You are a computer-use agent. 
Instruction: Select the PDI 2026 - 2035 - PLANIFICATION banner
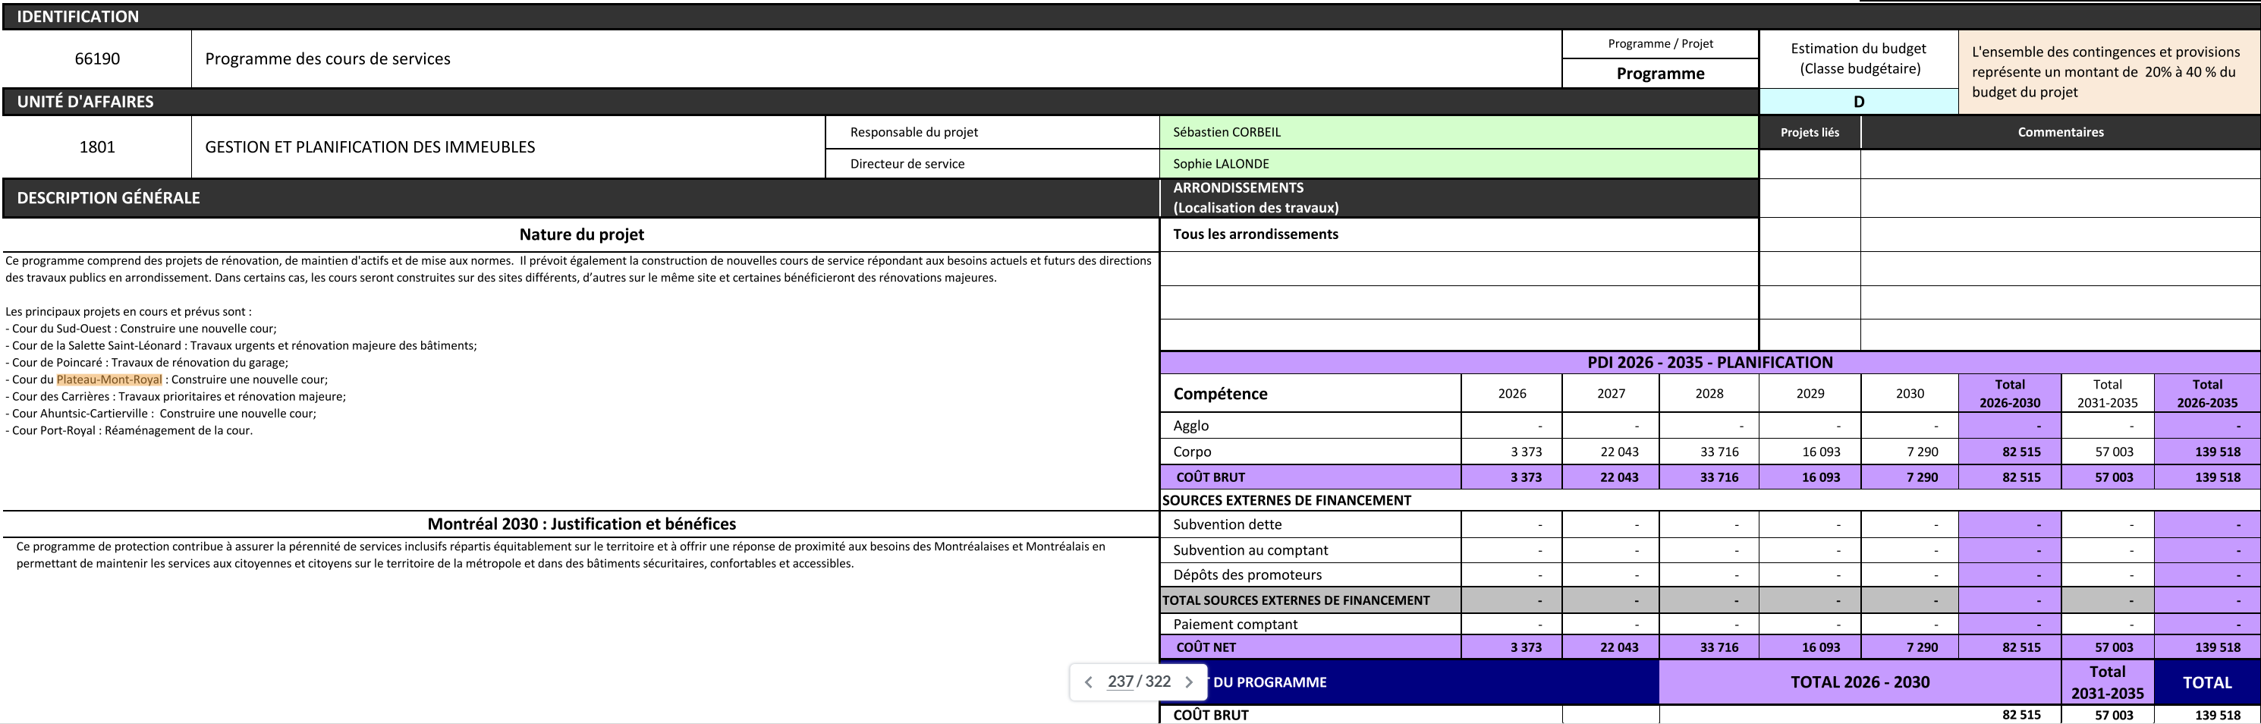click(1709, 363)
